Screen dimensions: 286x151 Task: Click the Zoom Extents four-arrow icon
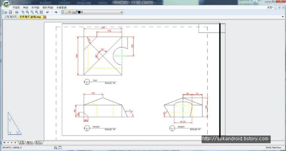pyautogui.click(x=41, y=12)
